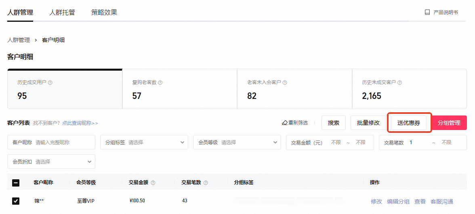Click 人群管理 in the breadcrumb
Viewport: 475px width, 214px height.
coord(19,40)
